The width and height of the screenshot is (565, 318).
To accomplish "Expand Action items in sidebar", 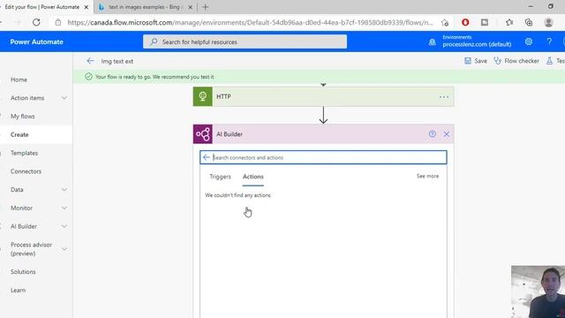I will pos(64,98).
